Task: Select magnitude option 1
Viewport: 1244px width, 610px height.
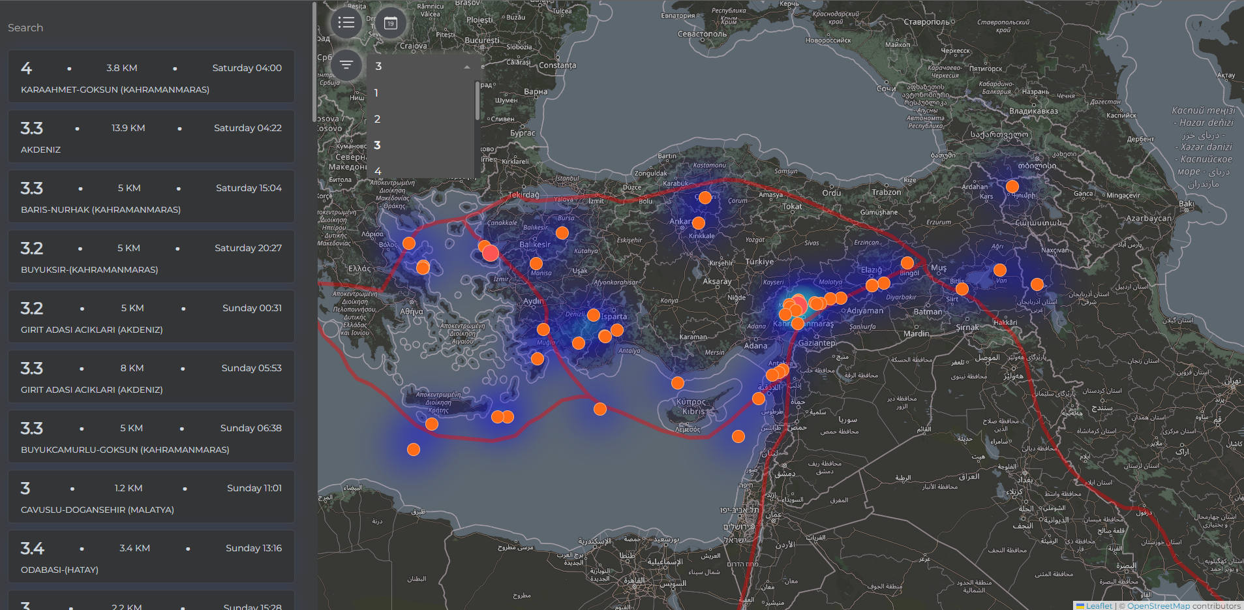Action: (x=421, y=93)
